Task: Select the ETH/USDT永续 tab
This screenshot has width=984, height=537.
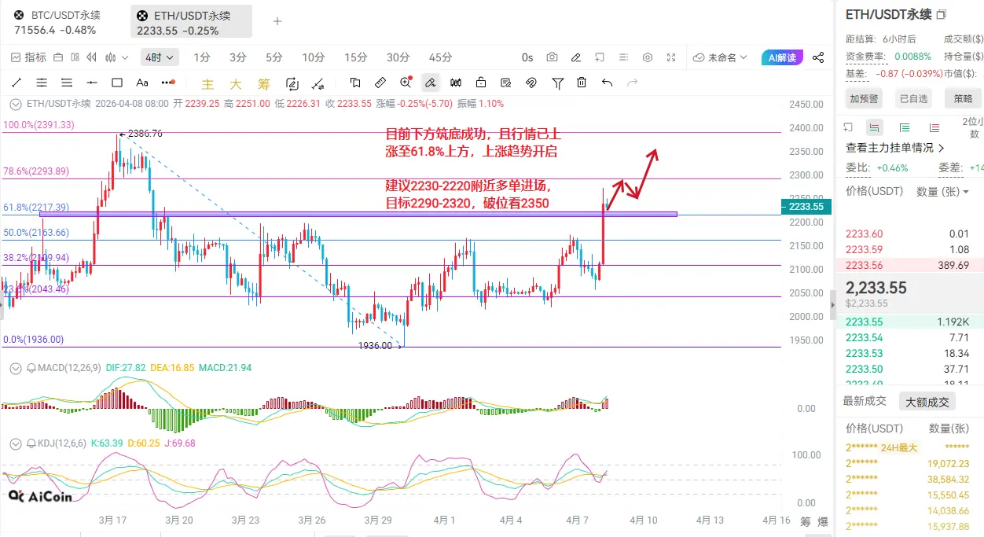Action: tap(191, 22)
